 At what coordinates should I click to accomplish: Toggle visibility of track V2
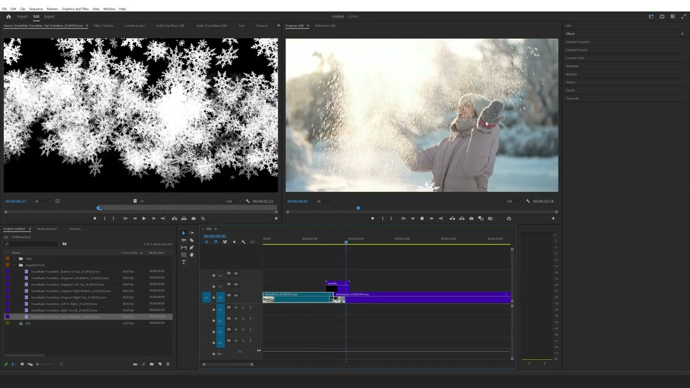pyautogui.click(x=236, y=284)
